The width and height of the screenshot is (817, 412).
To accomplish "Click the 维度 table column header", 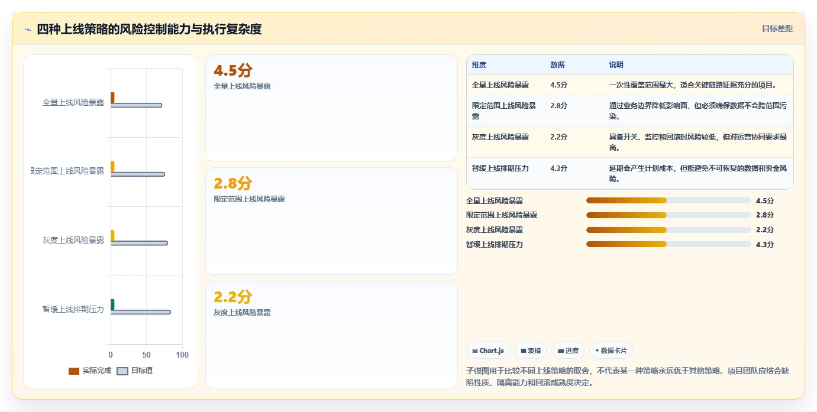I will (479, 65).
